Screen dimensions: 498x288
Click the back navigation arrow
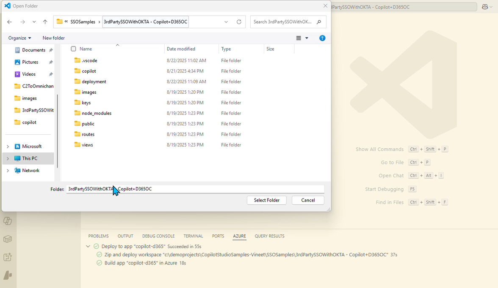9,22
